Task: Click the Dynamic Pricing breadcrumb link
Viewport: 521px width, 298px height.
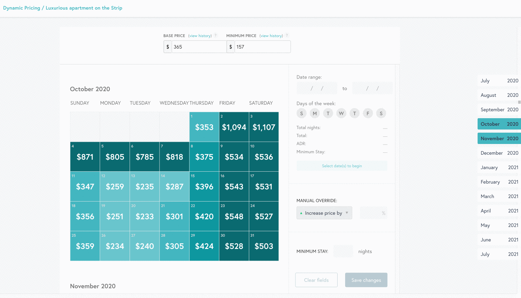Action: coord(22,8)
